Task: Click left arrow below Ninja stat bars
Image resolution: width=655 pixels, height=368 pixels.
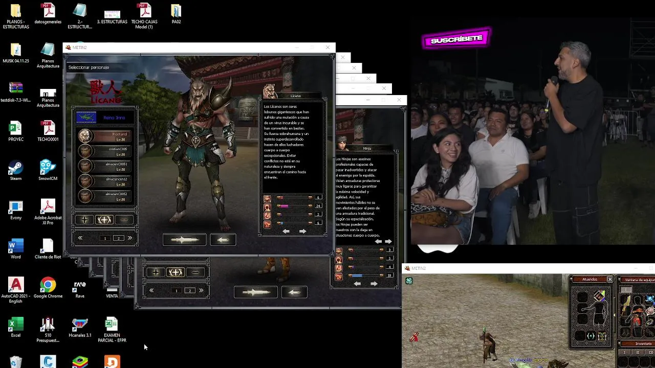Action: point(357,284)
